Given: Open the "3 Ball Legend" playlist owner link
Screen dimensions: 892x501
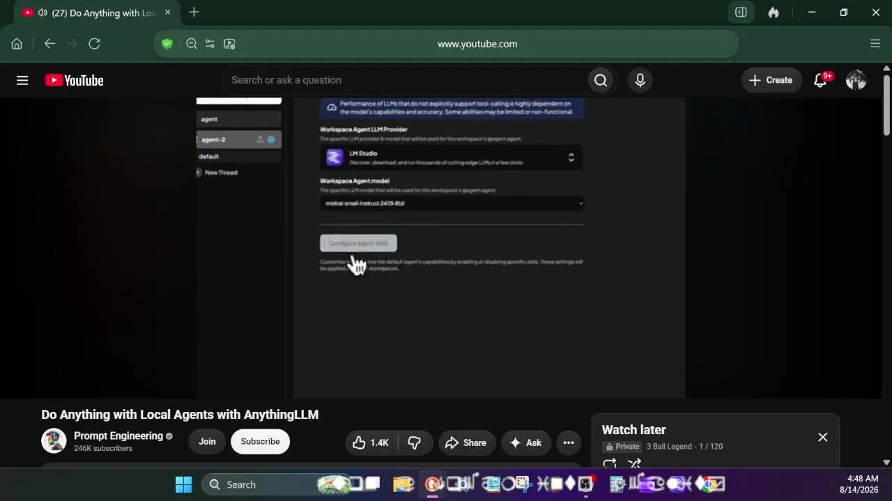Looking at the screenshot, I should (x=669, y=447).
